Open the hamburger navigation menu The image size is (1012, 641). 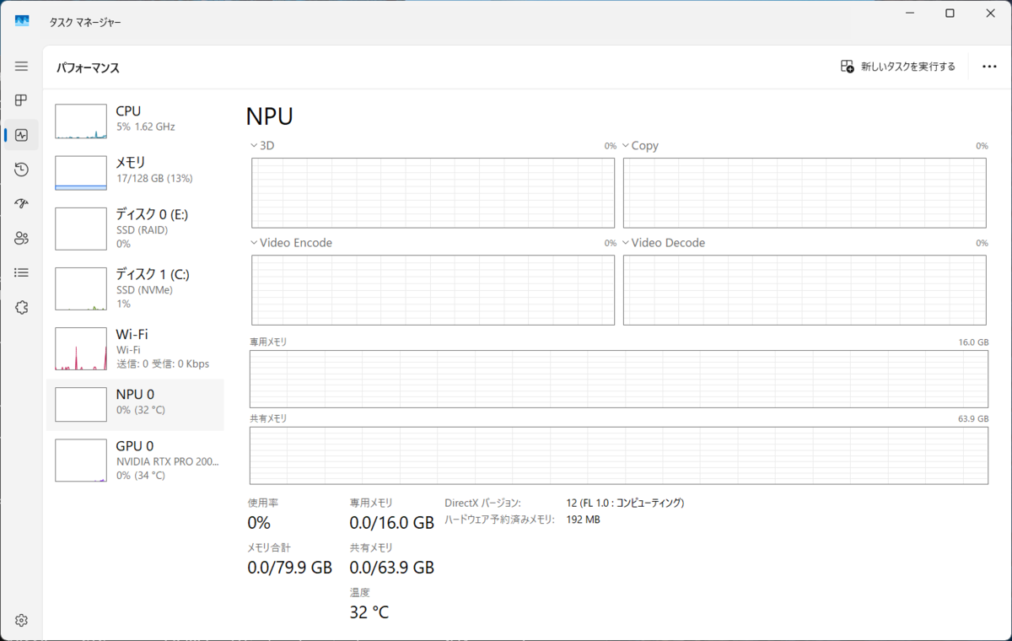21,67
